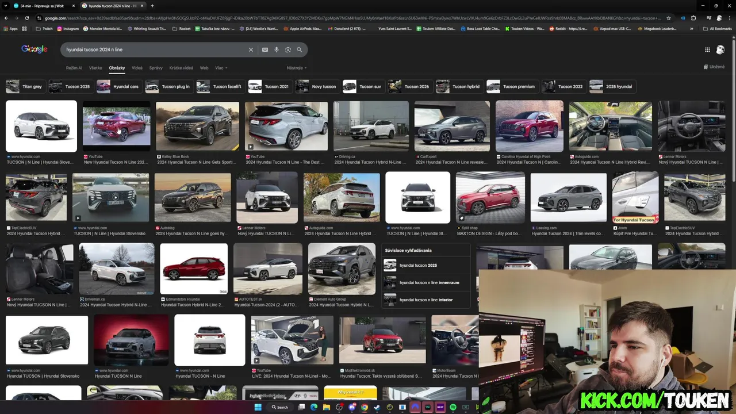Apply the Titan grey filter chip
Image resolution: width=736 pixels, height=414 pixels.
click(25, 87)
